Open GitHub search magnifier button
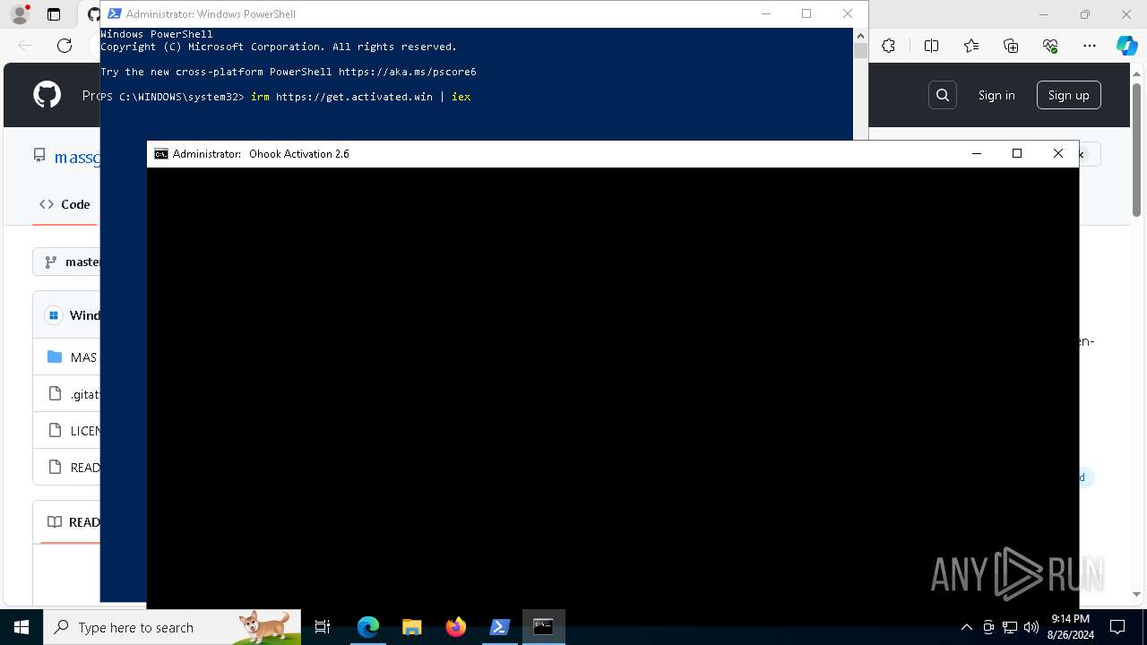The image size is (1147, 645). tap(943, 95)
